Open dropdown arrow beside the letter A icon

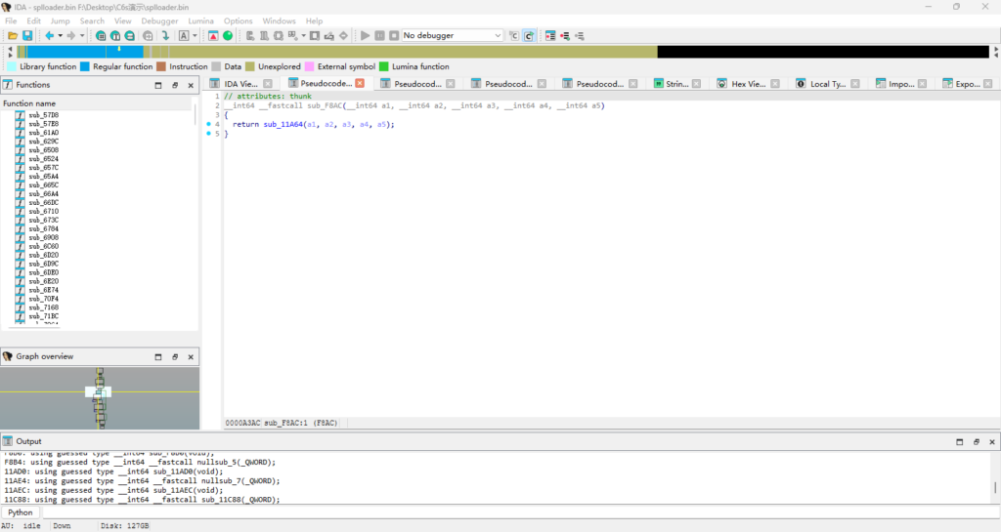(195, 36)
